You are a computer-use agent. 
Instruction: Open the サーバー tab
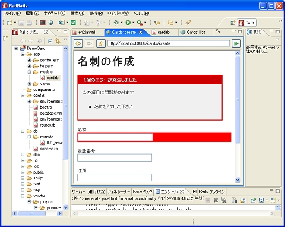78,191
